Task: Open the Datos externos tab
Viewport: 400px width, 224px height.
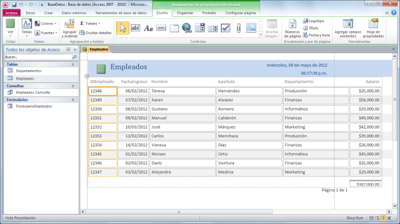Action: click(x=74, y=13)
